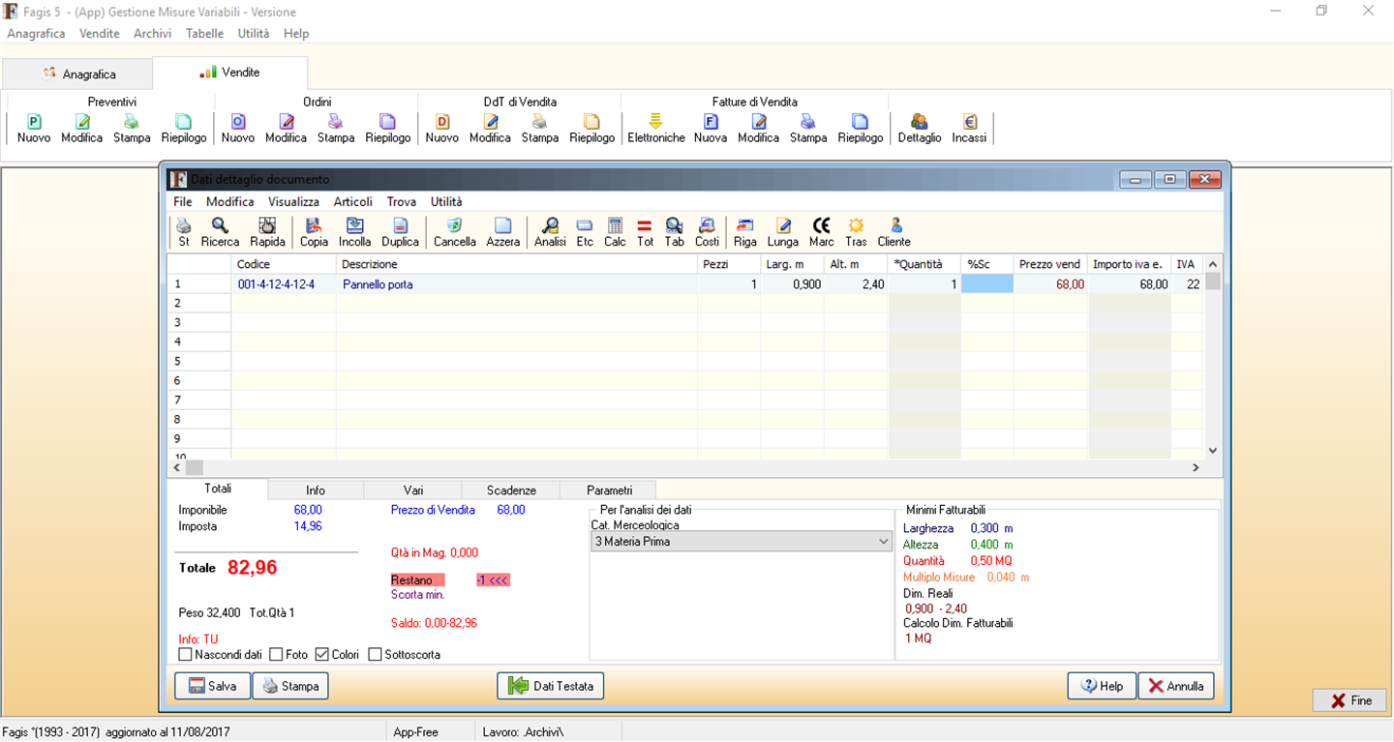Click the Help button in dialog
Screen dimensions: 1394x742
click(1102, 686)
